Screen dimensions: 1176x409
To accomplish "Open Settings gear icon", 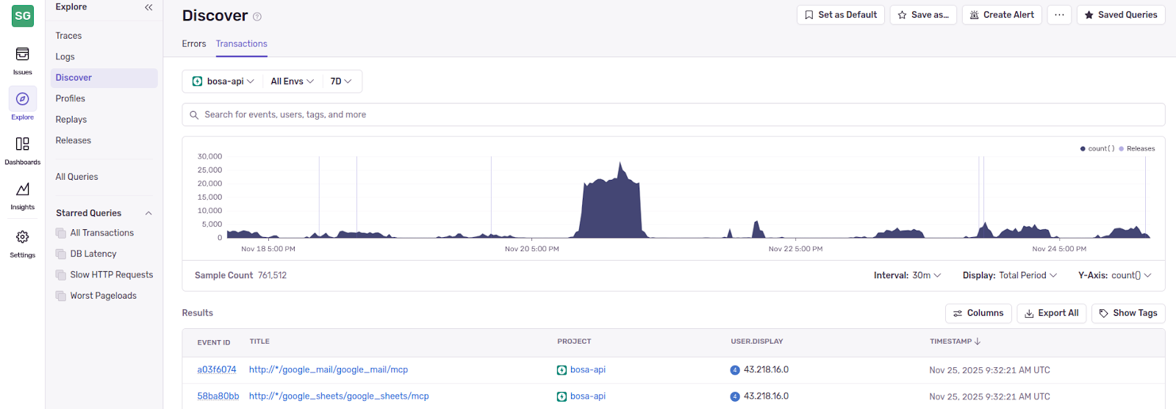I will pyautogui.click(x=22, y=243).
